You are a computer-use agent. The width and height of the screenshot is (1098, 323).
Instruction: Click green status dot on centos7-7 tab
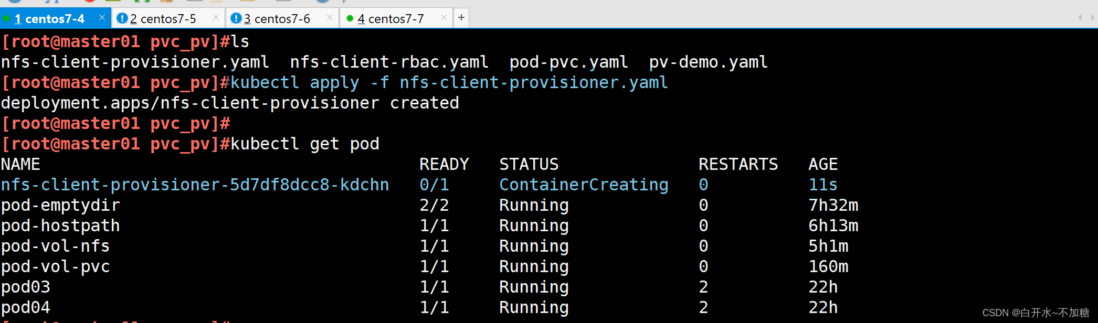(350, 18)
